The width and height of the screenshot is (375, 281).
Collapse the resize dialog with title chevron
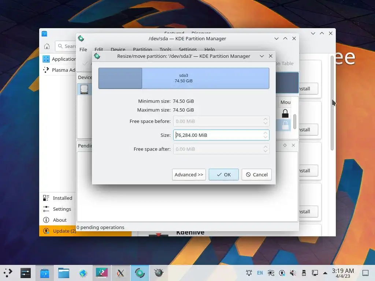tap(262, 56)
